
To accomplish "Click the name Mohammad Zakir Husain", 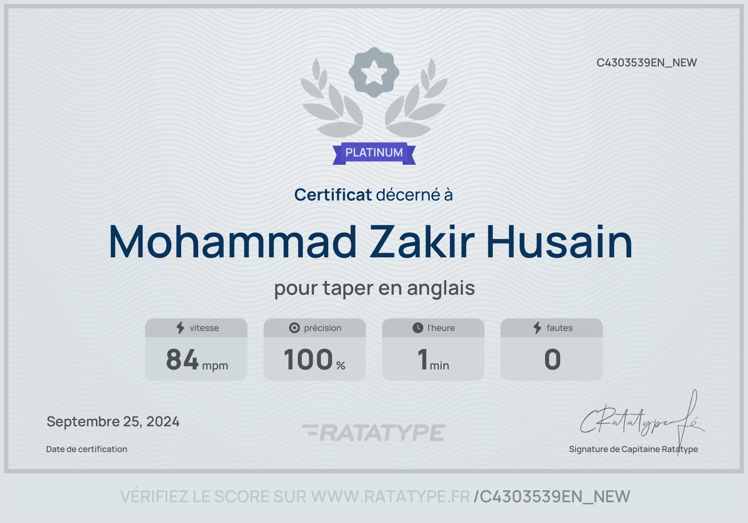I will [x=371, y=242].
